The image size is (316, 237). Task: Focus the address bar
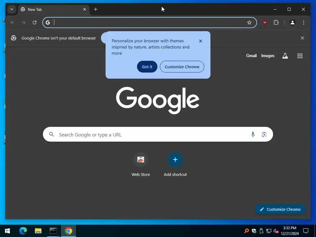tap(150, 22)
